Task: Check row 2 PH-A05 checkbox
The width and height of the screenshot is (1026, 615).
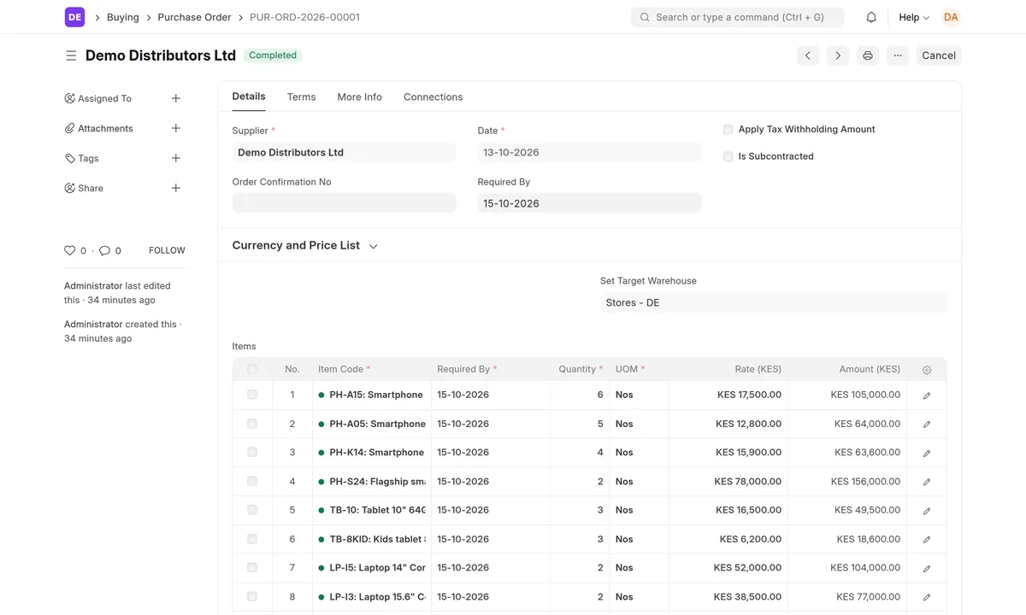Action: [x=252, y=424]
